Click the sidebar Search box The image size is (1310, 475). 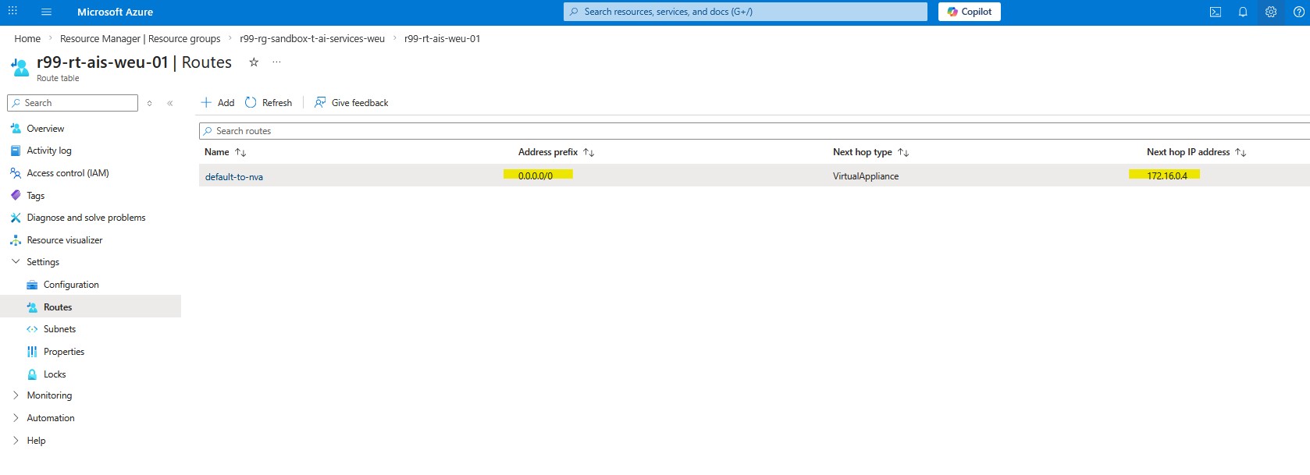click(73, 103)
